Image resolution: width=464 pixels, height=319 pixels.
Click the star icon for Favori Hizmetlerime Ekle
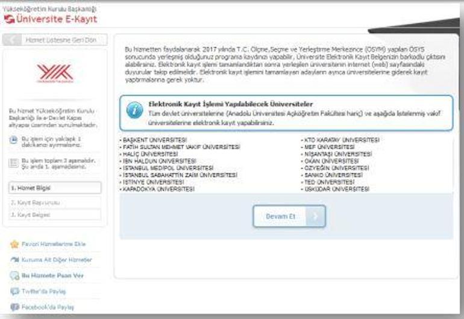pyautogui.click(x=14, y=244)
